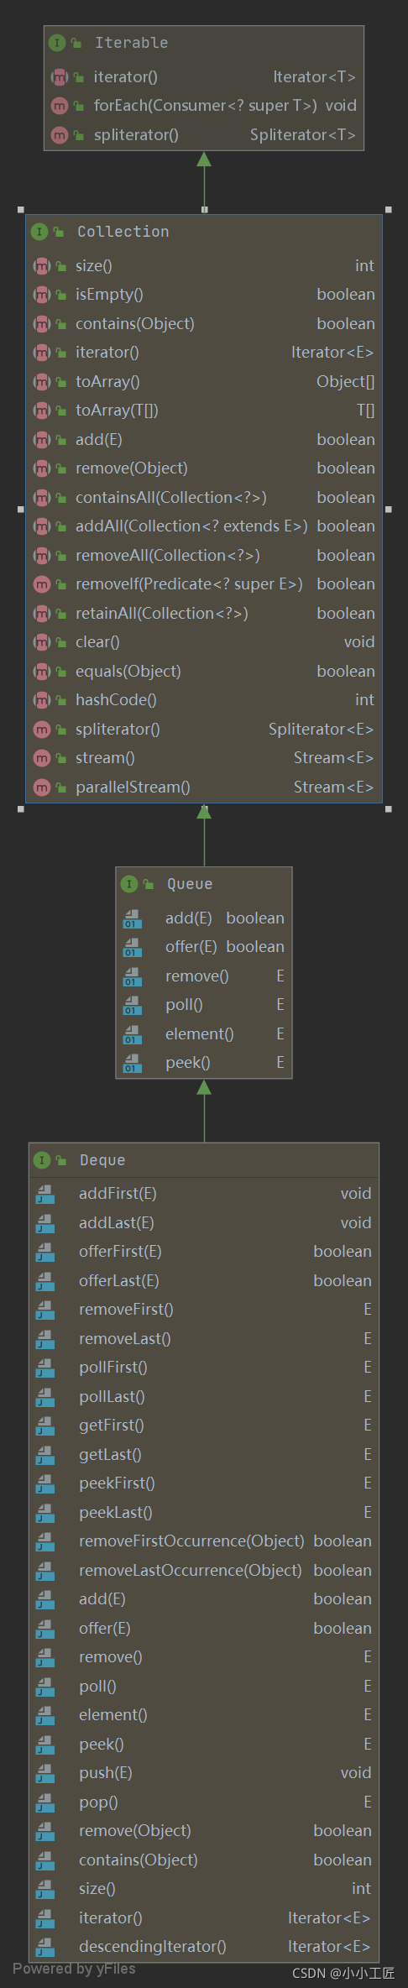
Task: Click the top-right resize handle of Collection
Action: pos(388,210)
